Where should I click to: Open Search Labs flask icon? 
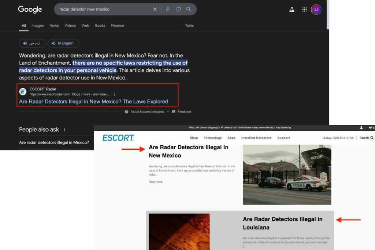click(292, 10)
